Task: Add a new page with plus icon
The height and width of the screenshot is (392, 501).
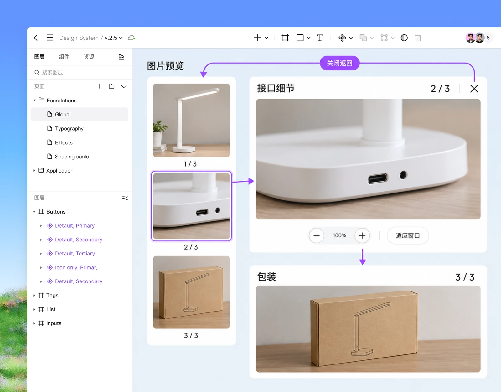Action: [x=99, y=86]
